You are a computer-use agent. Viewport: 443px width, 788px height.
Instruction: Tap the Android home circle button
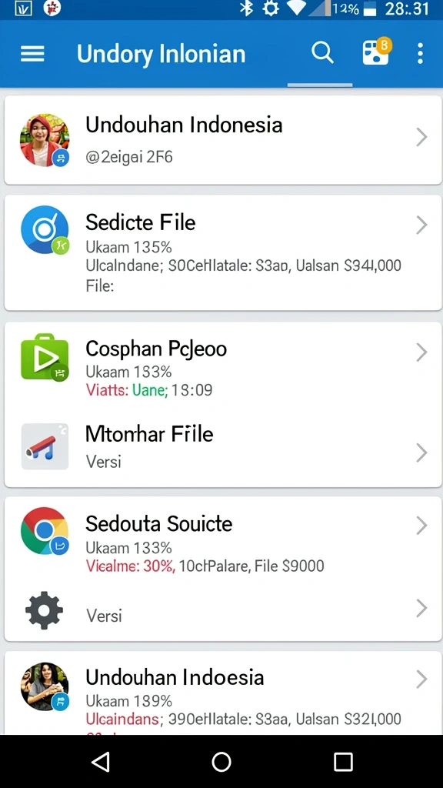tap(221, 762)
